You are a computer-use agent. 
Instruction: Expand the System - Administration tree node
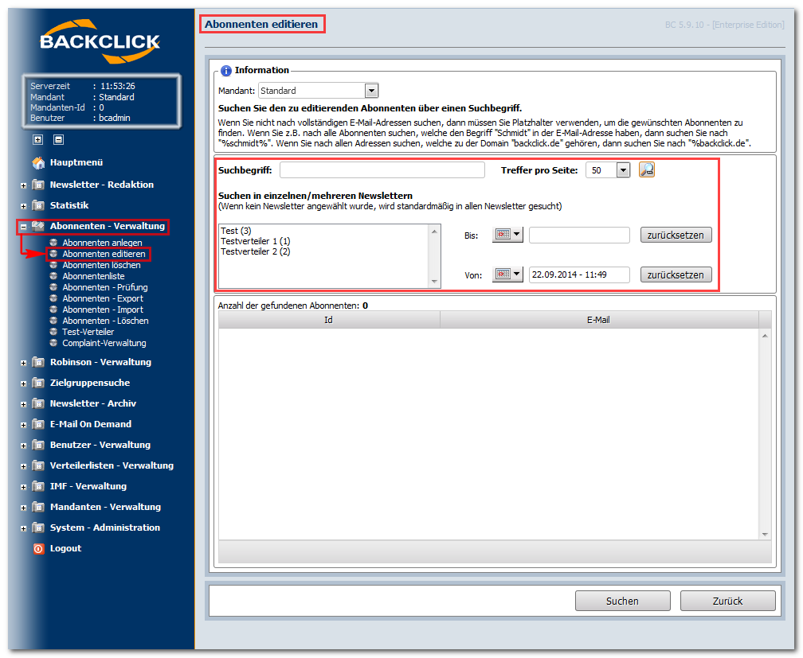24,528
